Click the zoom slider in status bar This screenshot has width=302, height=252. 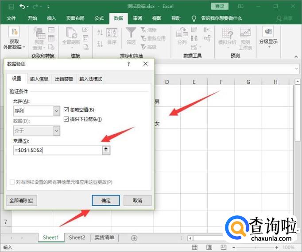click(x=255, y=248)
